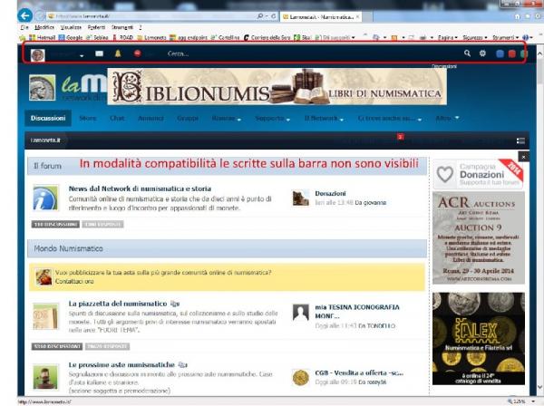Click the Biblionumis banner advertisement
The width and height of the screenshot is (544, 406).
pyautogui.click(x=277, y=86)
